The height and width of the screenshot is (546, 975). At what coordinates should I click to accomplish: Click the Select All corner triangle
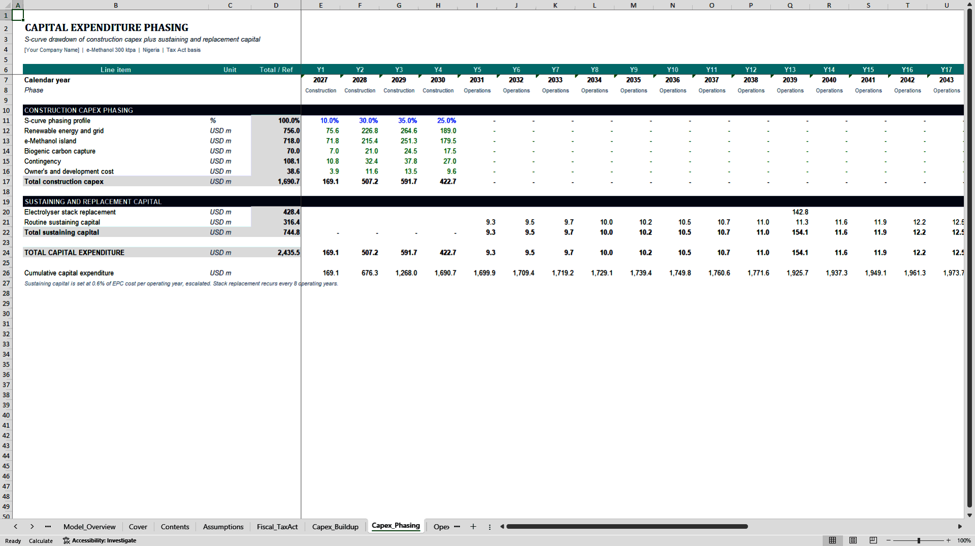pos(6,5)
